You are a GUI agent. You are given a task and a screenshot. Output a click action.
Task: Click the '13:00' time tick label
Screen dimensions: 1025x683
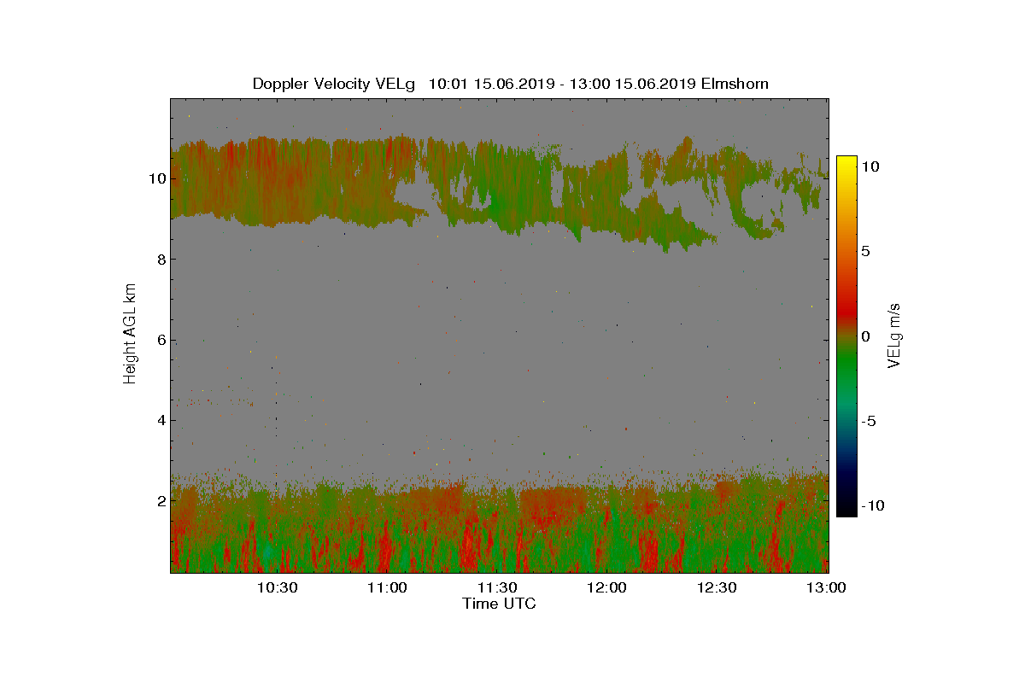[x=827, y=587]
